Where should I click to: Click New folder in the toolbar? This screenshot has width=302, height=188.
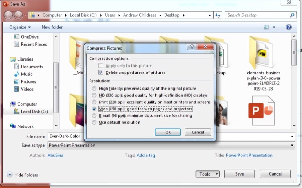(52, 27)
